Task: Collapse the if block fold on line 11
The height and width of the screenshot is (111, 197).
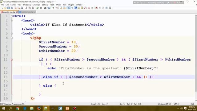Action: tap(12, 60)
